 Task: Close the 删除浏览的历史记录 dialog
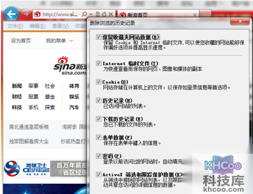240,21
